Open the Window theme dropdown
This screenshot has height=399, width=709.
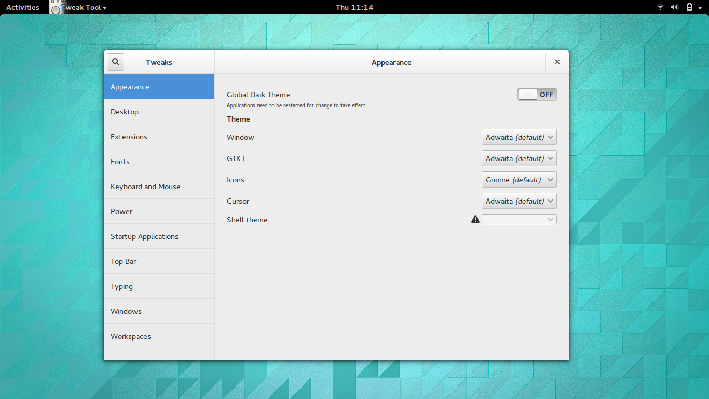(519, 137)
